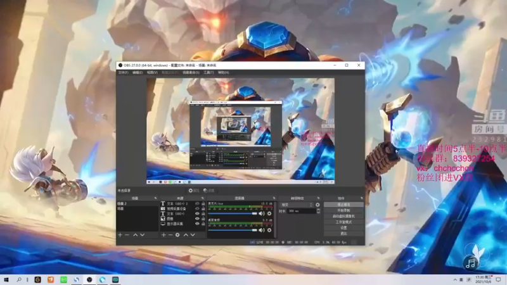
Task: Open the 工具(T) menu
Action: [209, 73]
